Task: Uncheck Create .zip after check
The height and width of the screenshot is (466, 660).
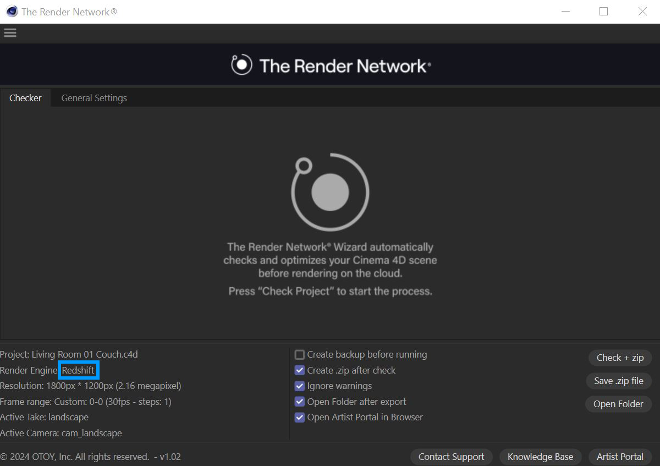Action: (300, 370)
